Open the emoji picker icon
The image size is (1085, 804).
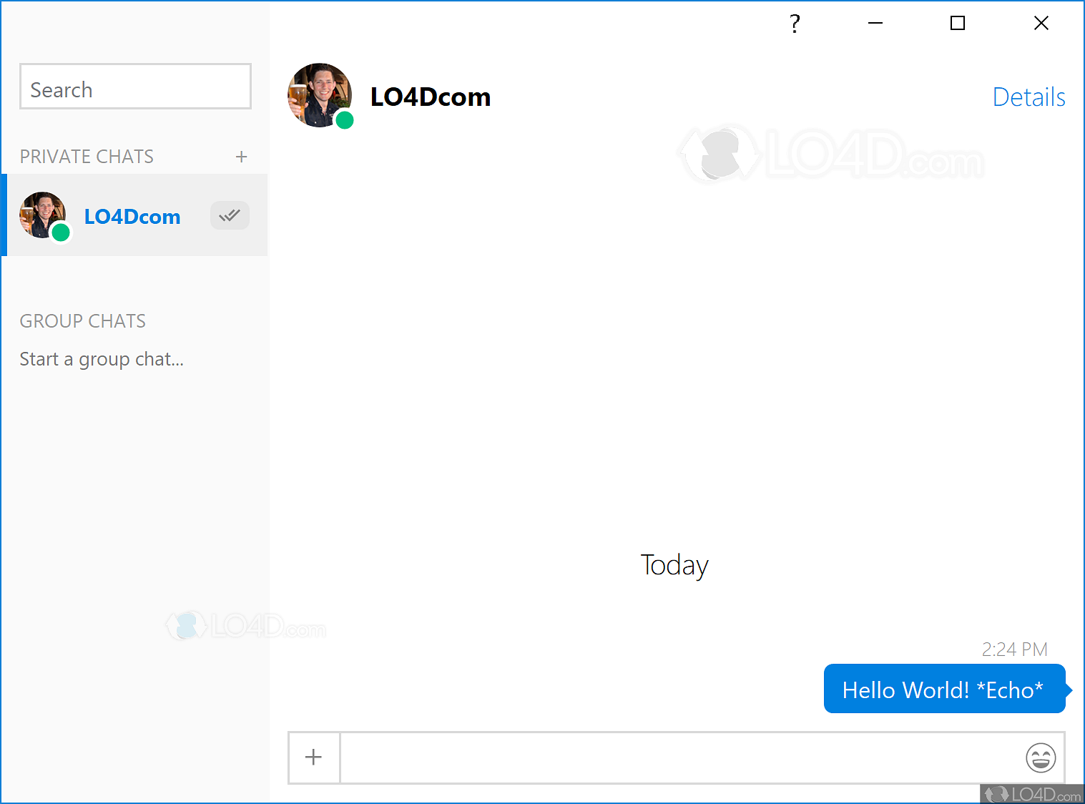click(x=1041, y=758)
